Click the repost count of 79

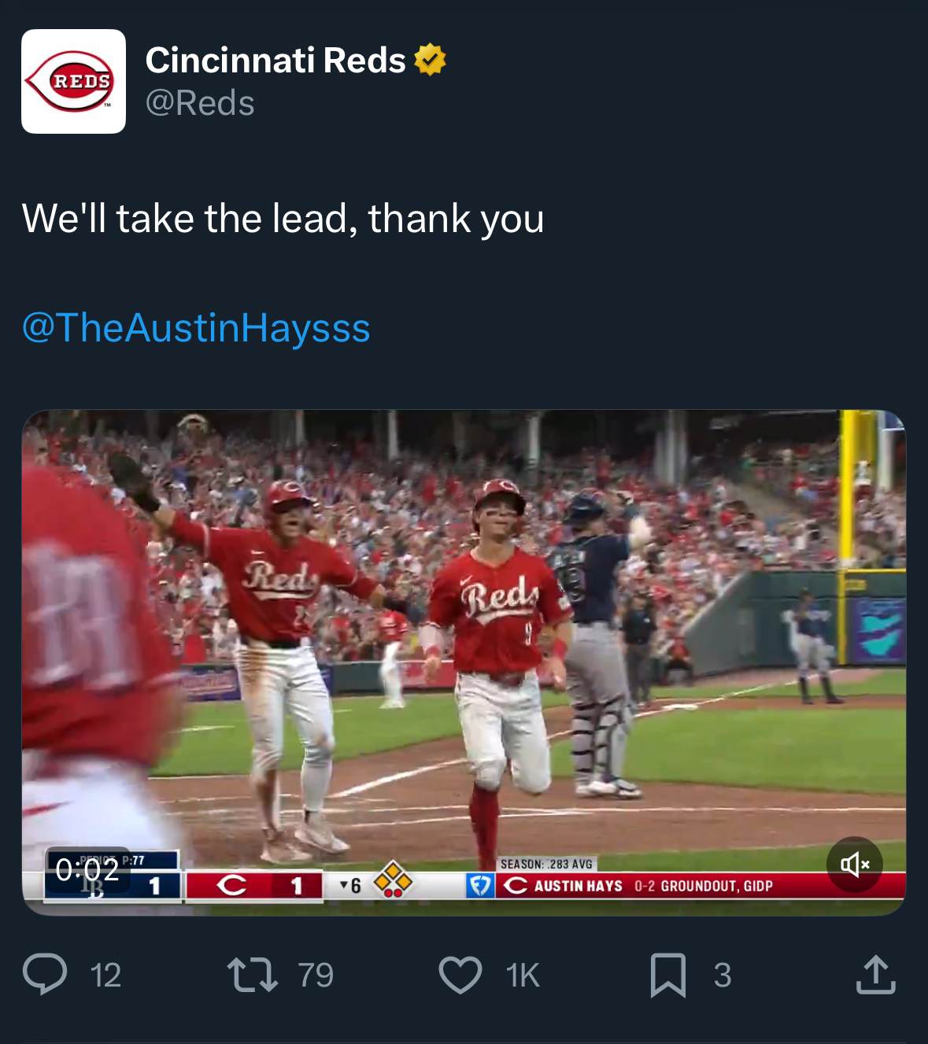point(316,976)
